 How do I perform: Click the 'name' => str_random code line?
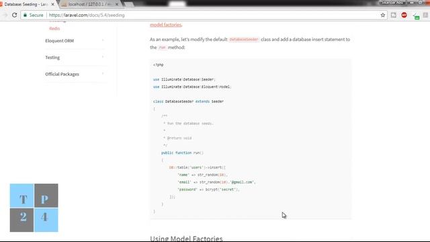[203, 175]
